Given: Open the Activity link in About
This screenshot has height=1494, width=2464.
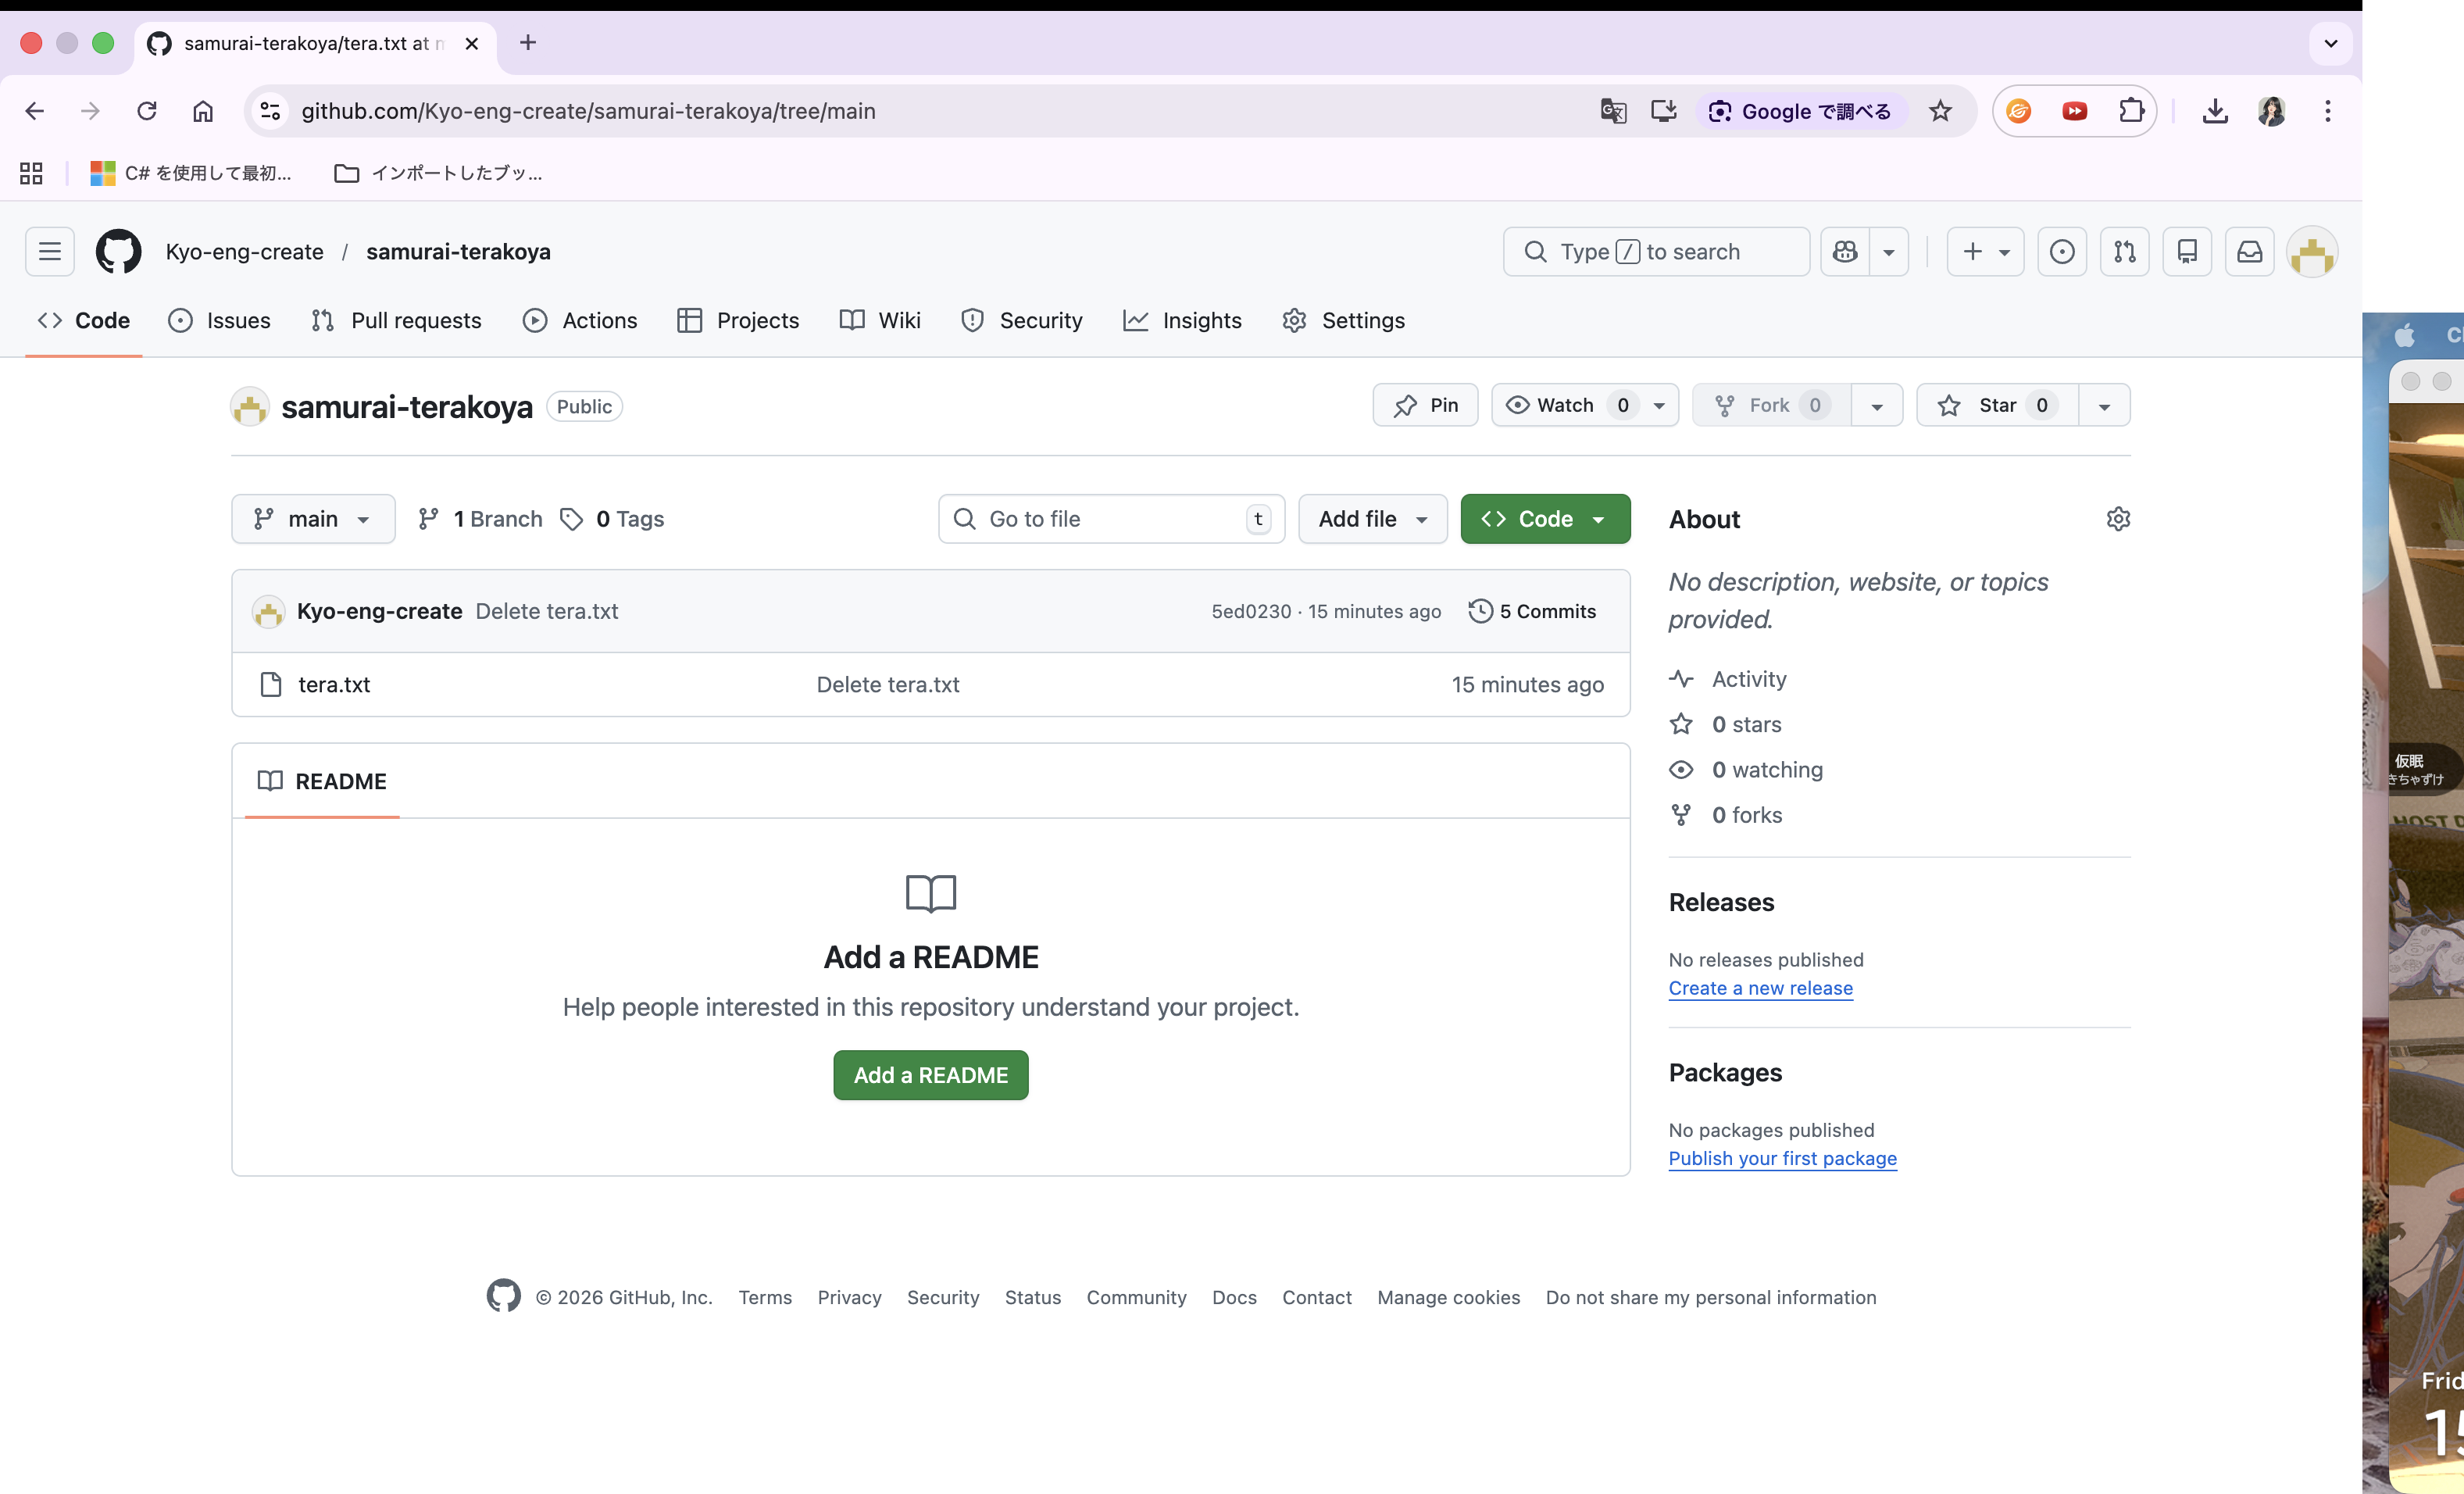Looking at the screenshot, I should [x=1749, y=679].
